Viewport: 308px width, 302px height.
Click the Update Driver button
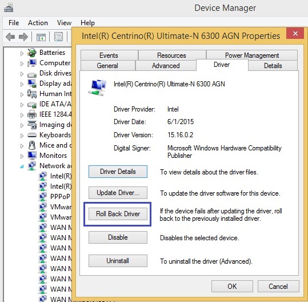(118, 193)
